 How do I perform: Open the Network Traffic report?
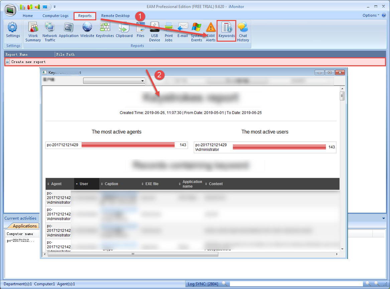50,32
